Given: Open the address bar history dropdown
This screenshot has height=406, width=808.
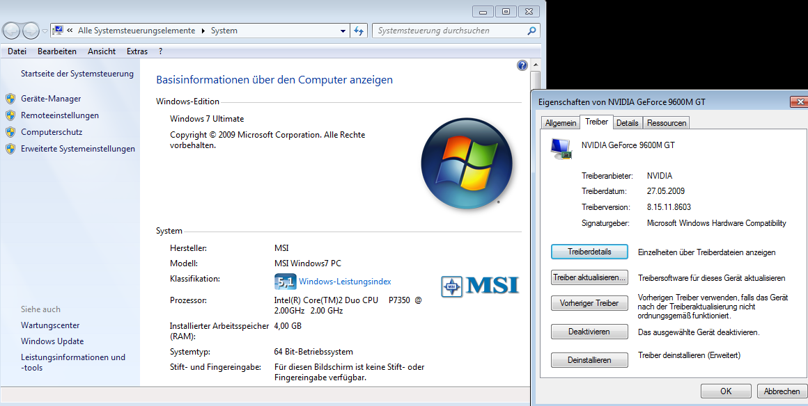Looking at the screenshot, I should coord(343,31).
